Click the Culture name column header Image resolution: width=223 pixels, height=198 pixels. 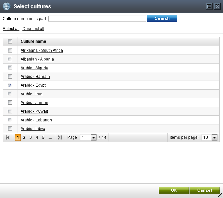[x=33, y=41]
